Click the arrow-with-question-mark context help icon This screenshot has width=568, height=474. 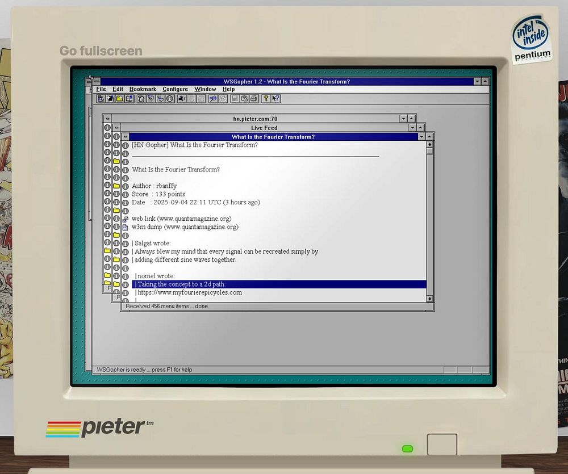tap(275, 99)
